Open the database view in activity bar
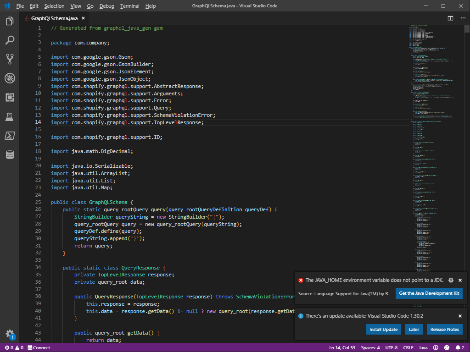 pyautogui.click(x=10, y=155)
